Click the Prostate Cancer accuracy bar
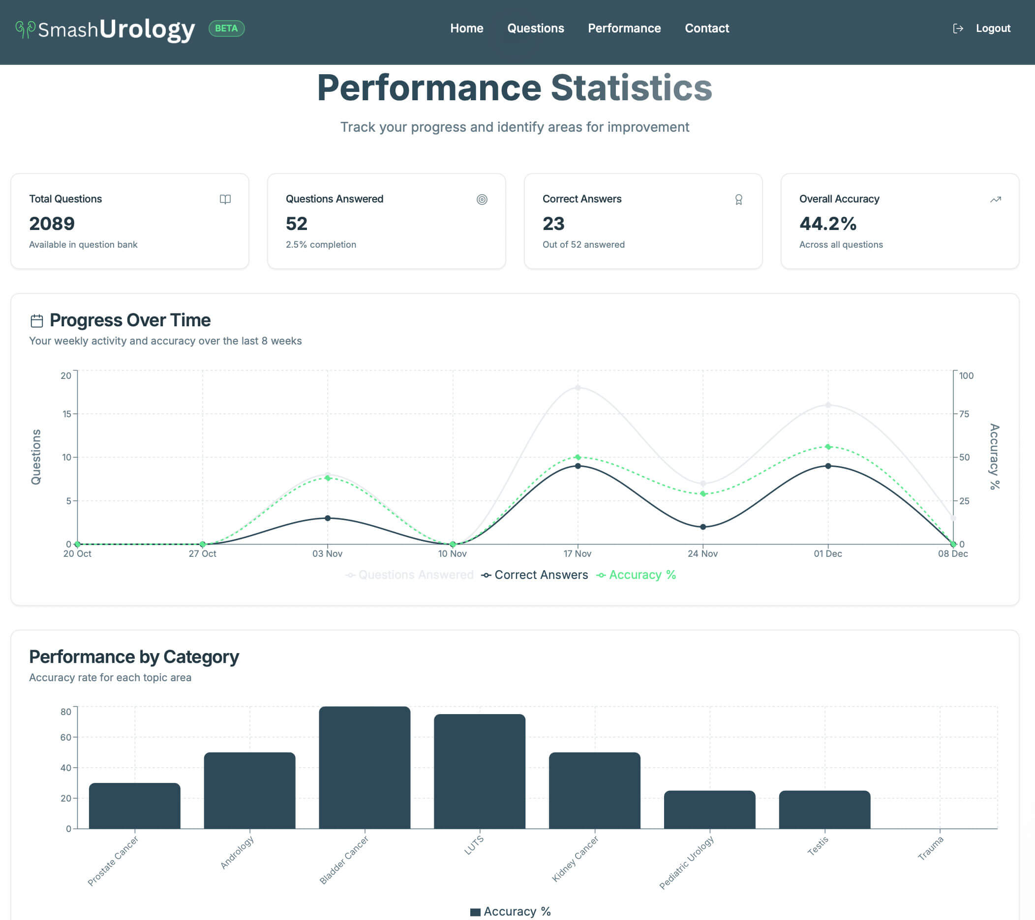The width and height of the screenshot is (1035, 920). 134,805
